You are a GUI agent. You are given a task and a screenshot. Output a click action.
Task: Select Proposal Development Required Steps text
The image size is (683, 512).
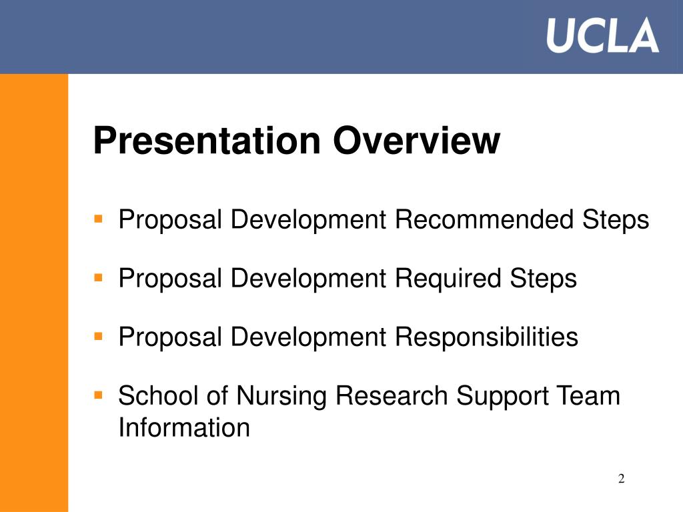coord(348,279)
